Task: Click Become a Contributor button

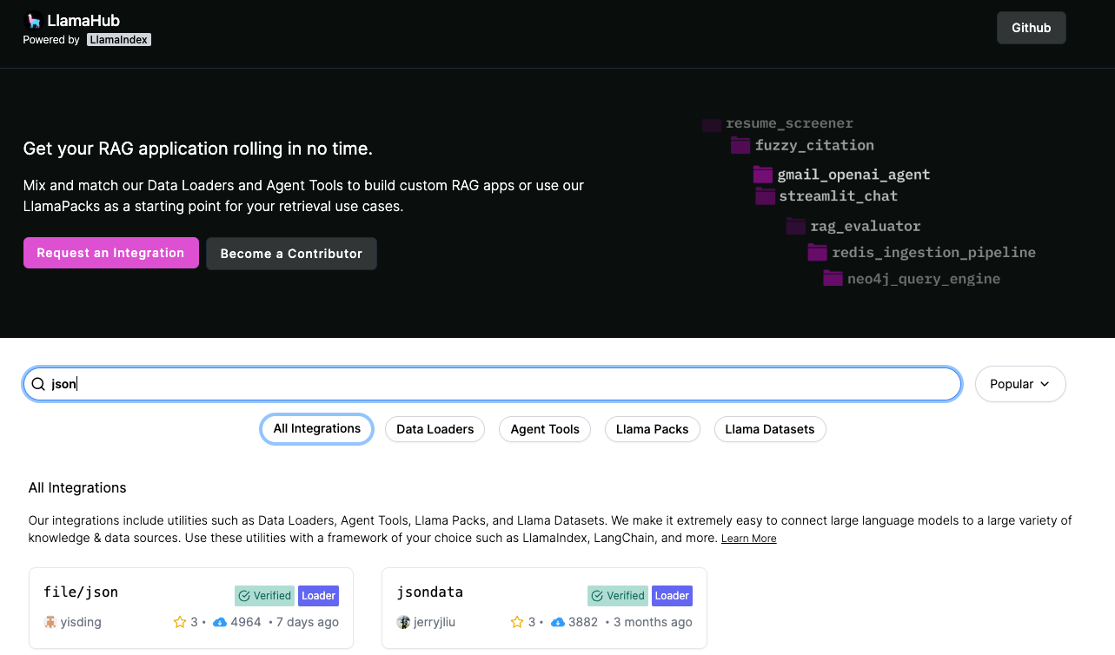Action: point(291,254)
